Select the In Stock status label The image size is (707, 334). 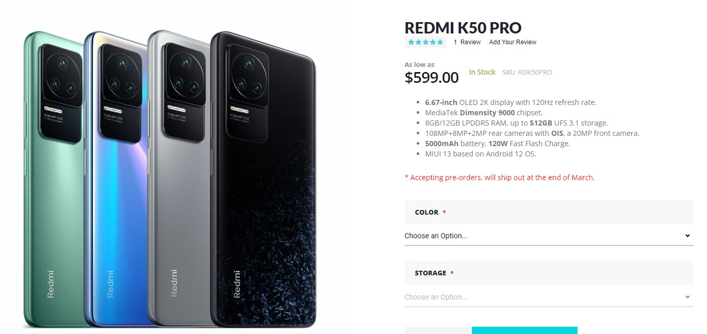[x=482, y=72]
